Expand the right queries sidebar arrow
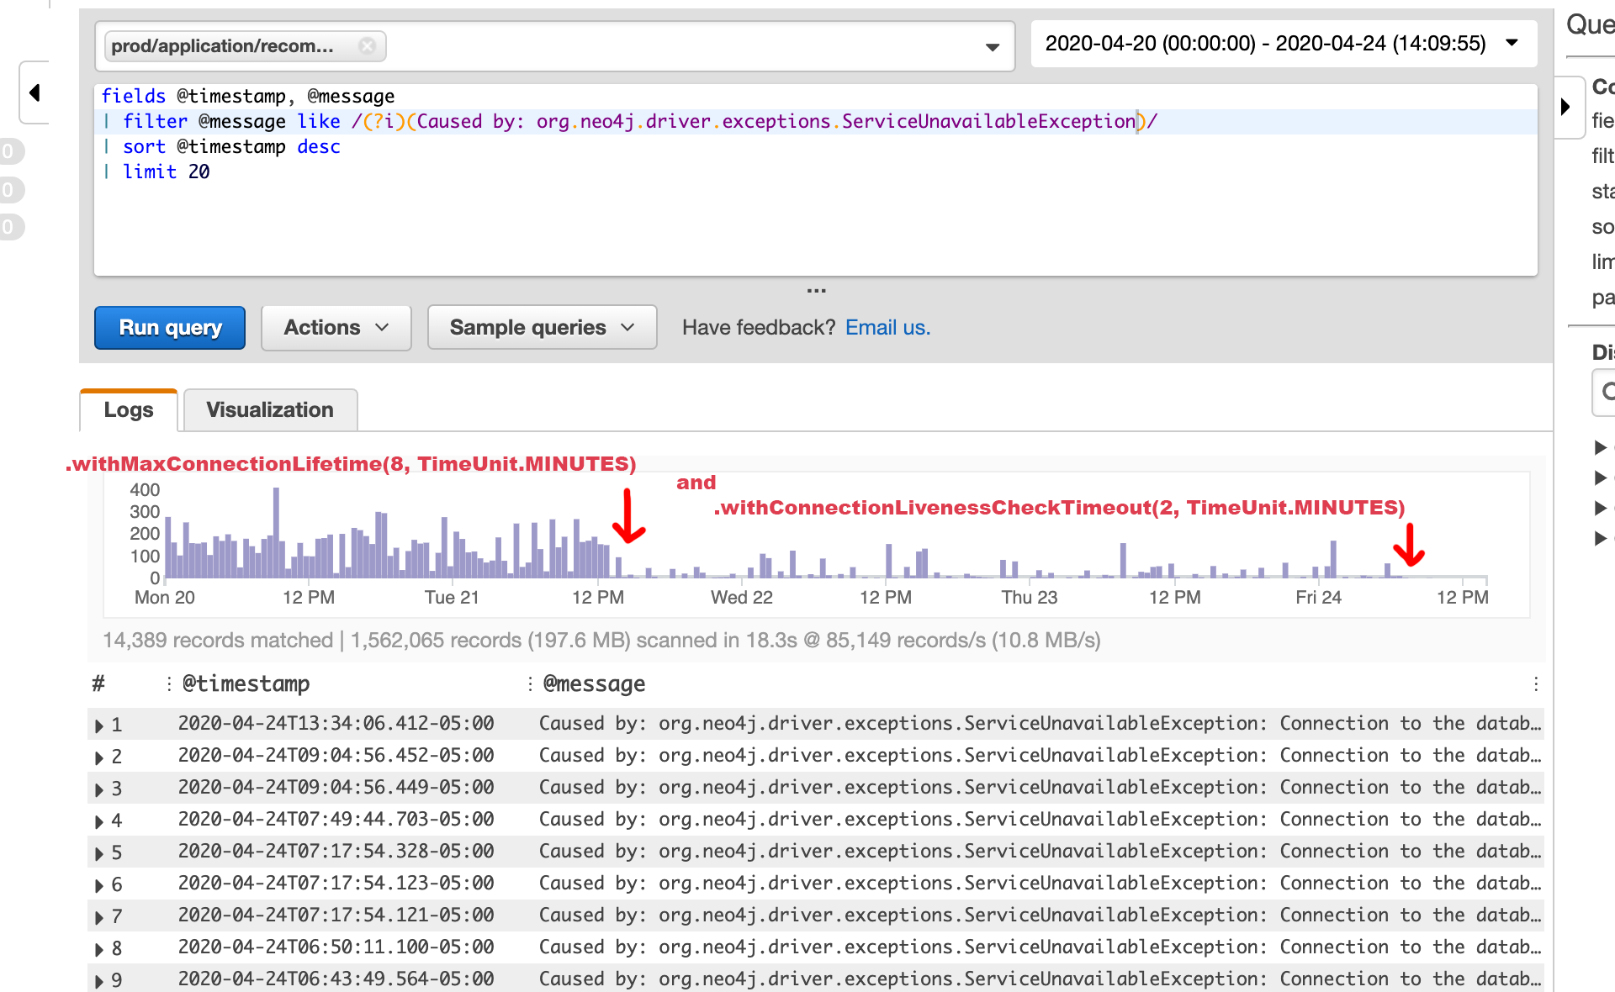The width and height of the screenshot is (1615, 992). pyautogui.click(x=1565, y=107)
